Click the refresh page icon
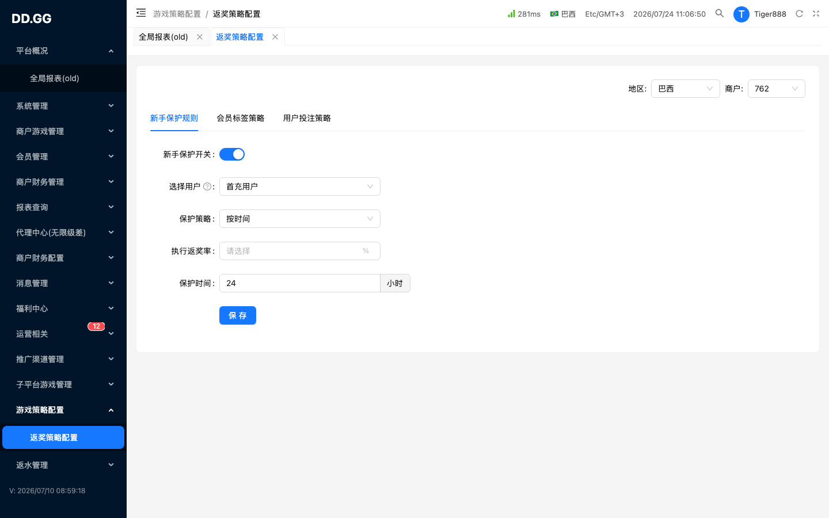The image size is (829, 518). click(x=799, y=13)
